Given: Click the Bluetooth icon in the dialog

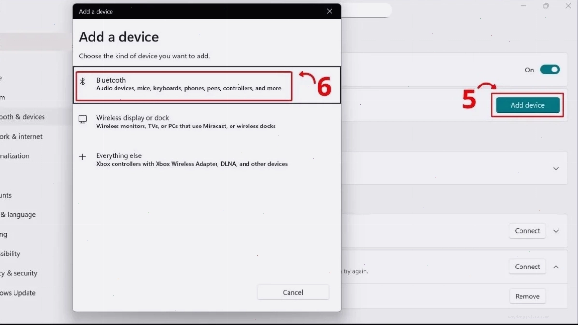Looking at the screenshot, I should coord(83,81).
